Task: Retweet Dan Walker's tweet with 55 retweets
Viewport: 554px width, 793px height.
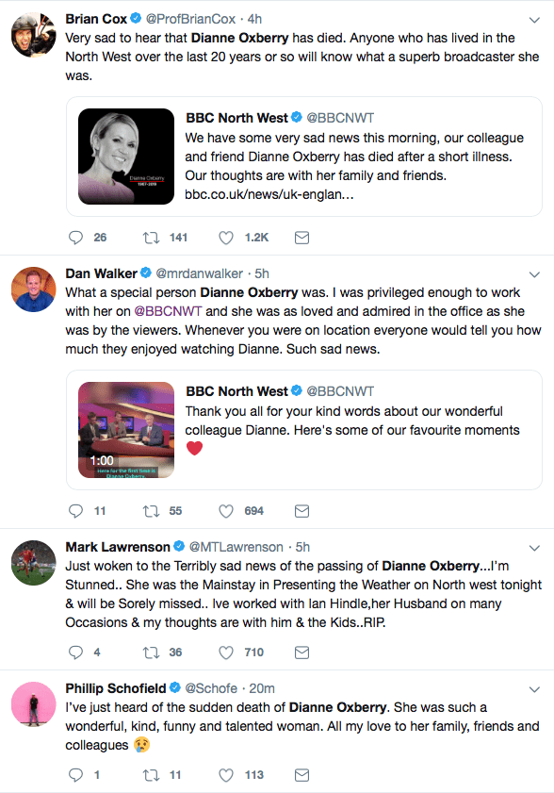Action: (x=151, y=511)
